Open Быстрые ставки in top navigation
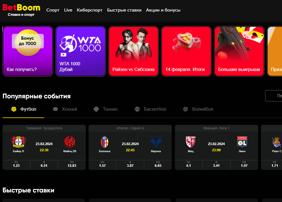Viewport: 282px width, 202px height. click(124, 10)
